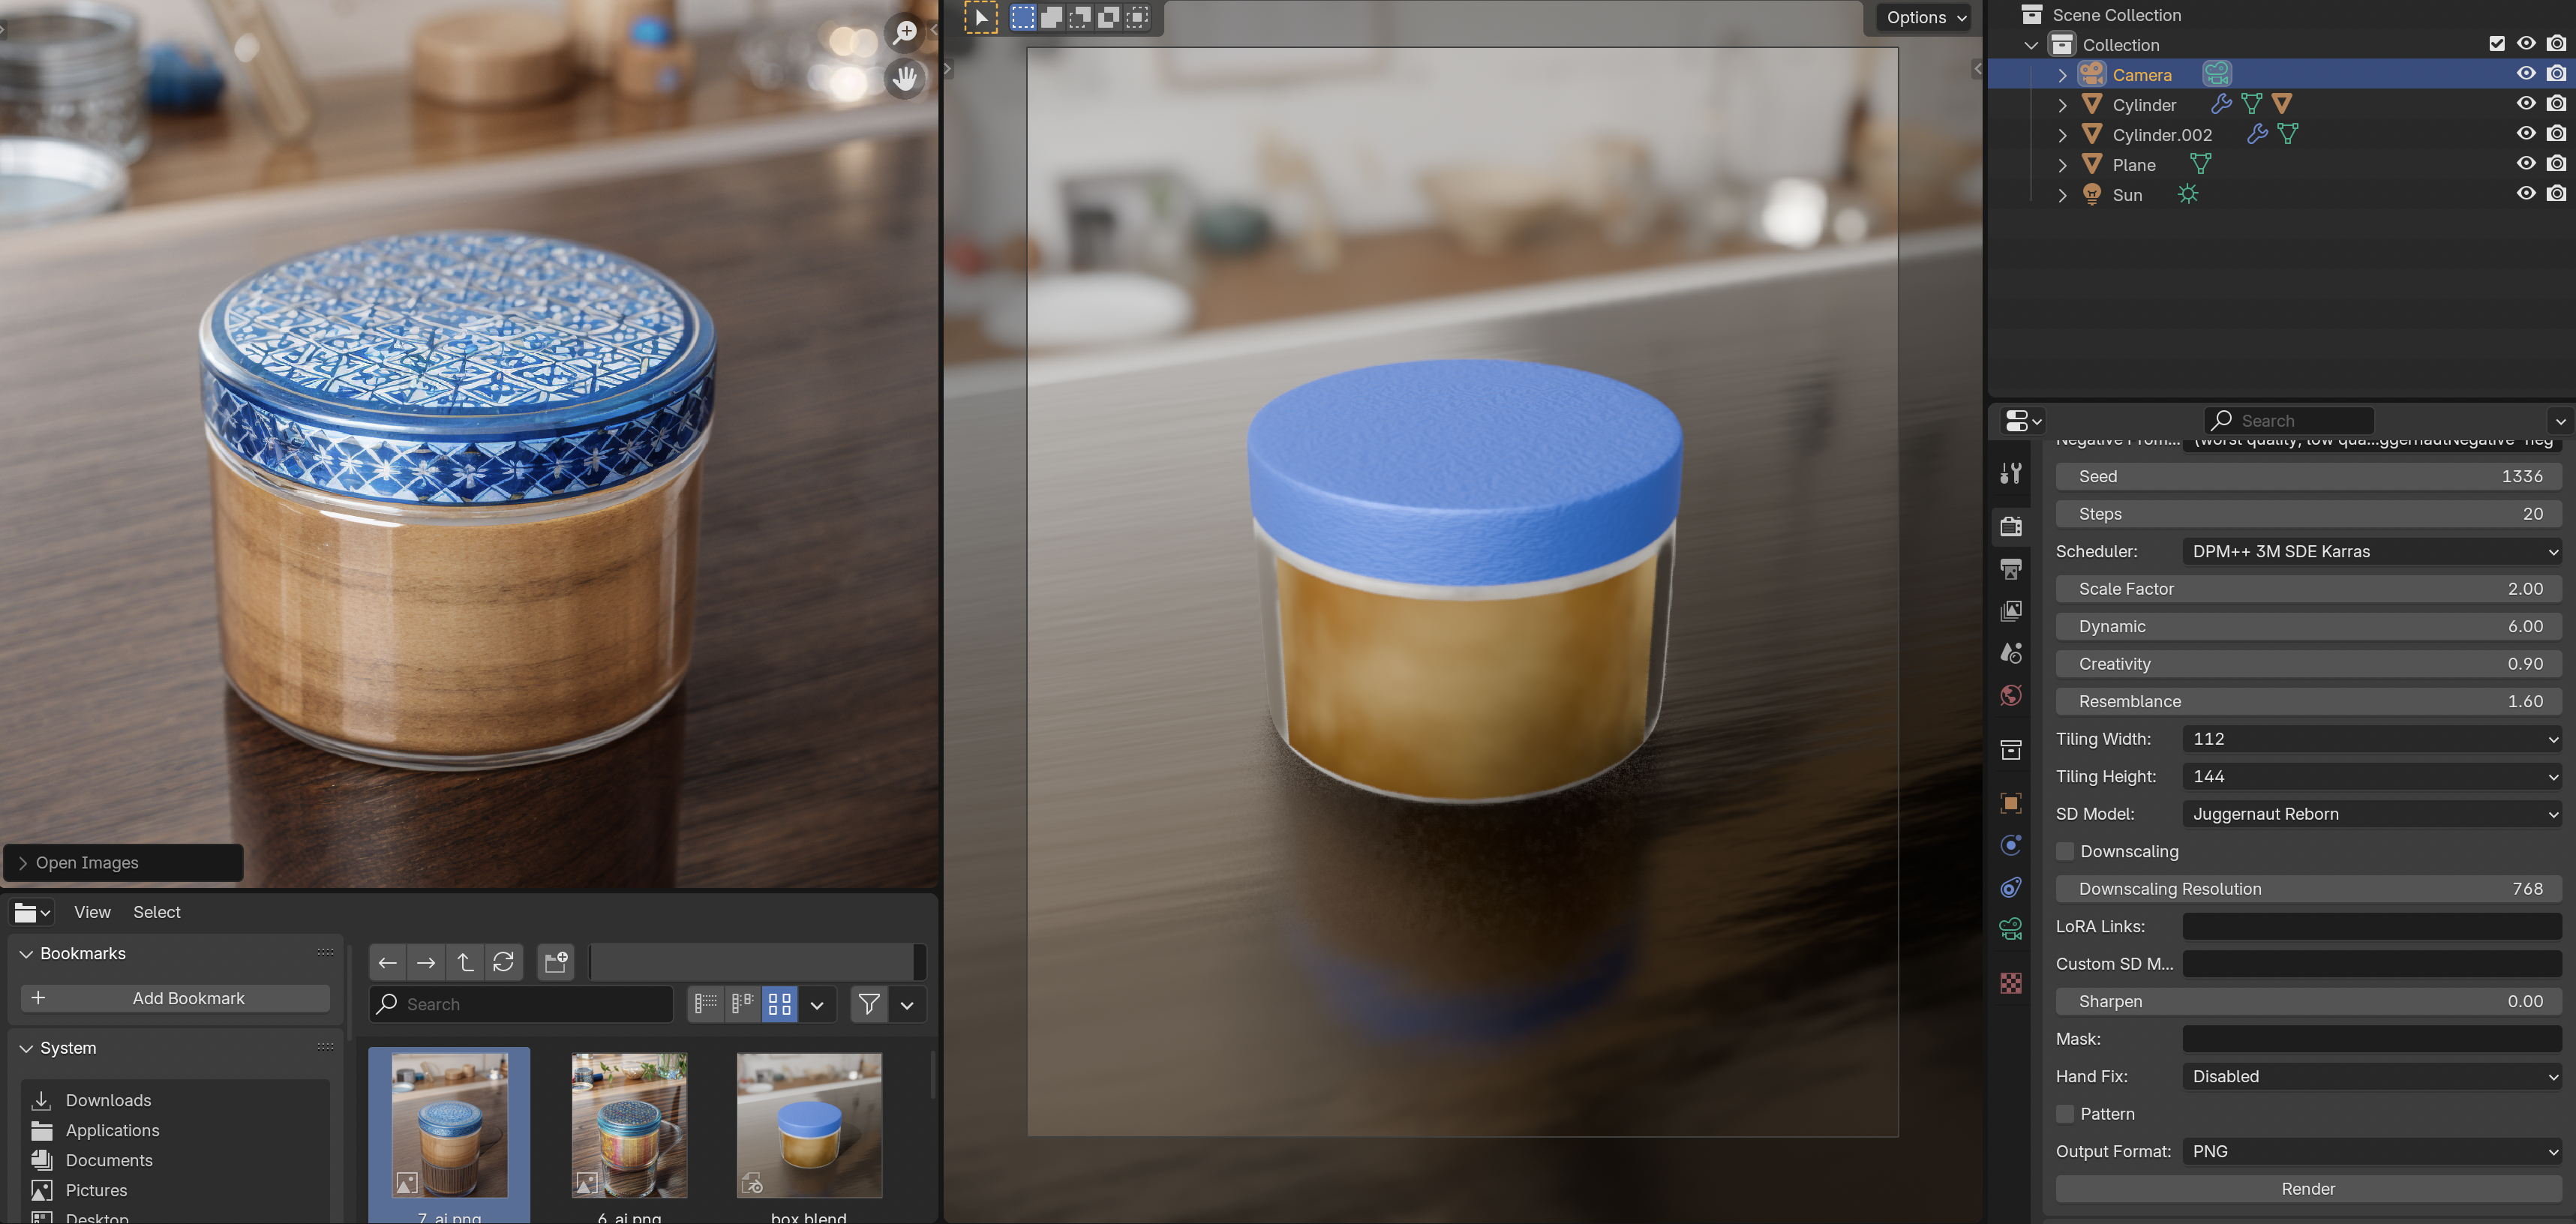Open the SD Model dropdown
Image resolution: width=2576 pixels, height=1224 pixels.
[2371, 814]
